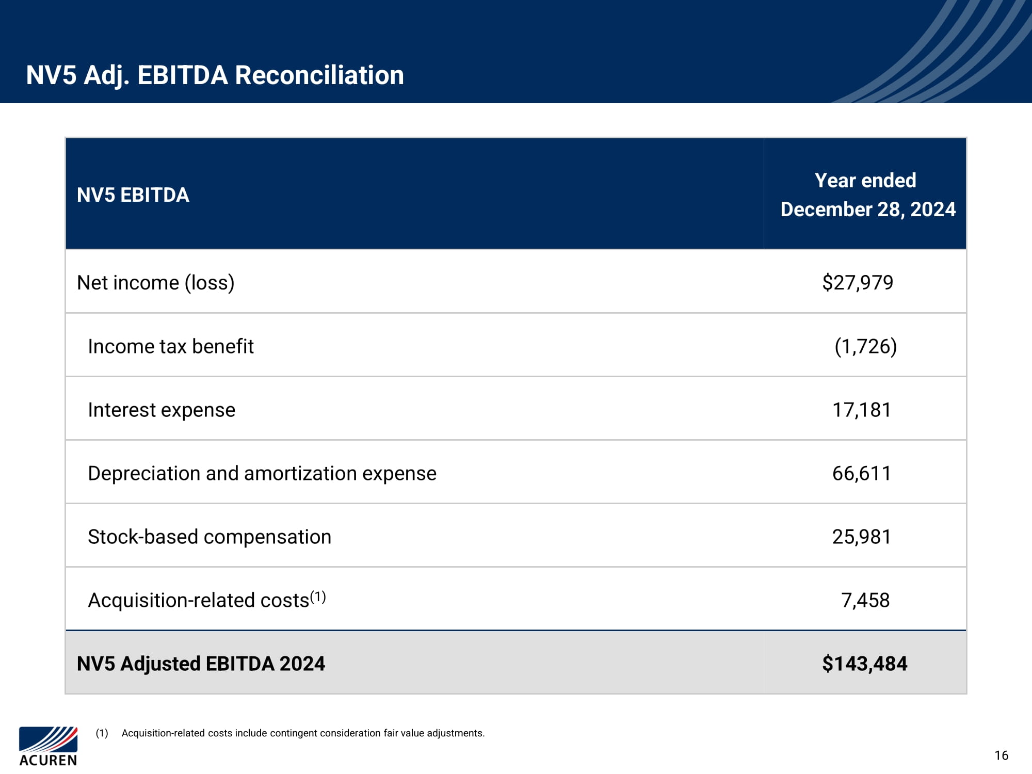Select the Income tax benefit label
The width and height of the screenshot is (1032, 774).
[x=171, y=346]
